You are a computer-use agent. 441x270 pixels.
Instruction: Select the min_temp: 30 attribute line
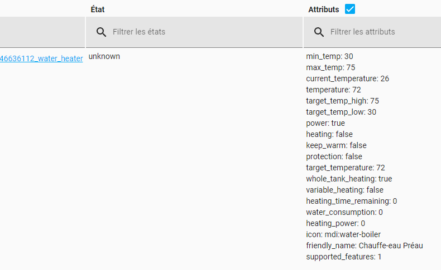tap(329, 56)
